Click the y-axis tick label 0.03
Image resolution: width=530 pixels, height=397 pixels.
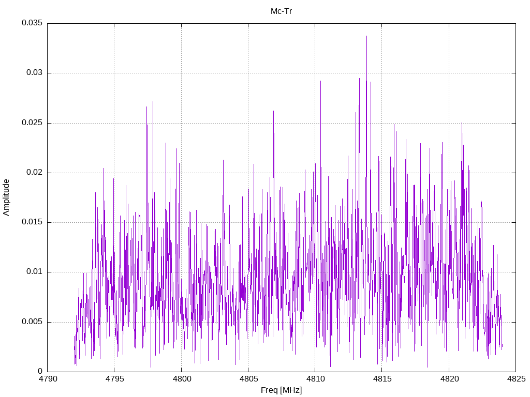35,72
